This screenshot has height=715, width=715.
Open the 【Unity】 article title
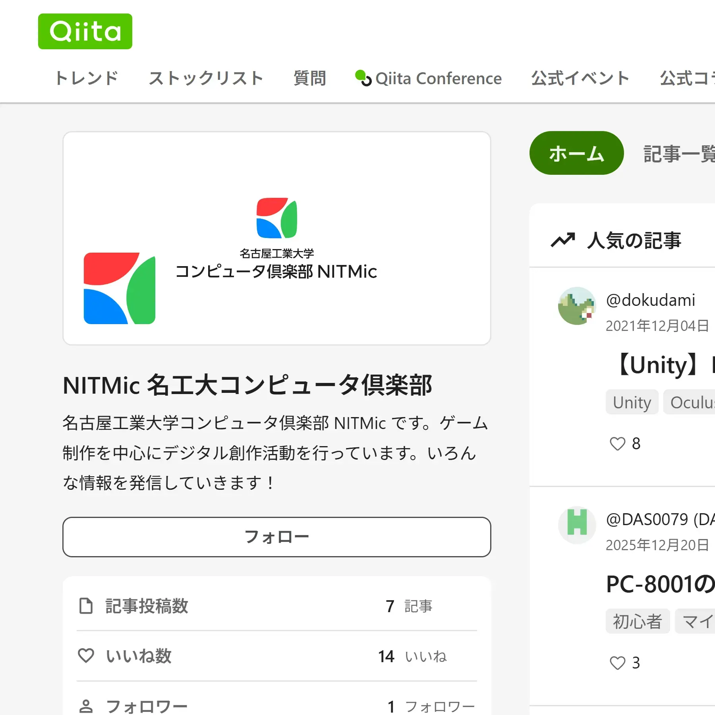[663, 365]
